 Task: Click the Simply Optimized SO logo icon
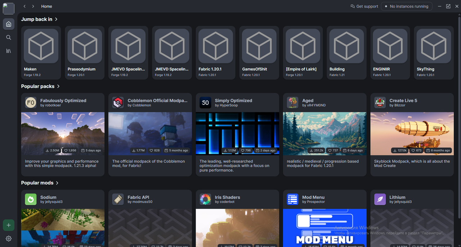tap(205, 103)
